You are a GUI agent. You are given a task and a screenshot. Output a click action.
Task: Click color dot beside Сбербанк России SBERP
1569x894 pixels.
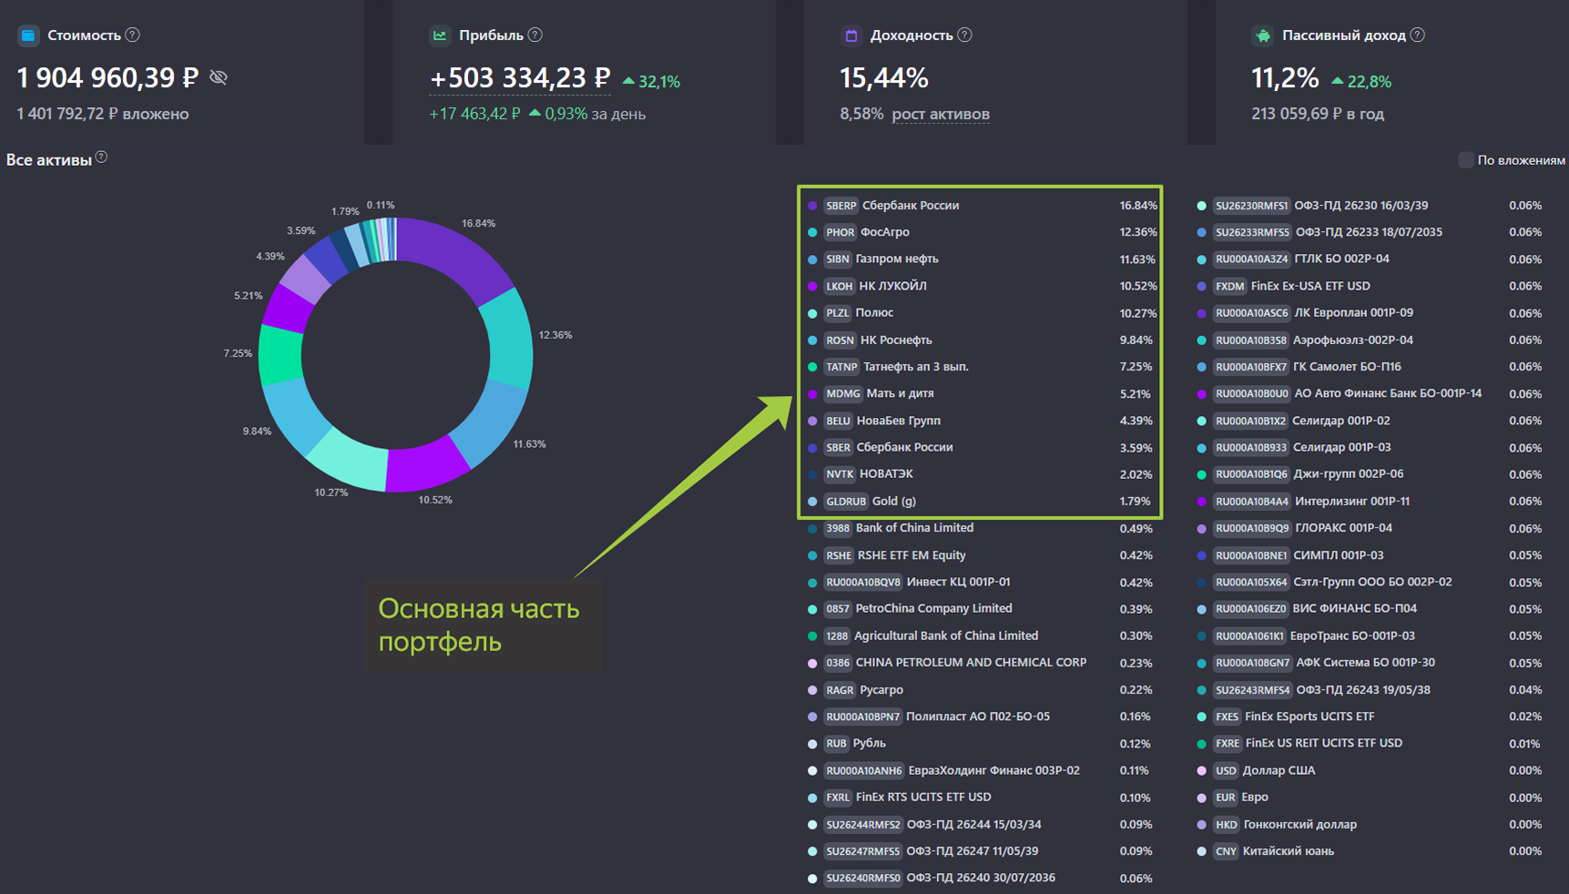[x=812, y=206]
